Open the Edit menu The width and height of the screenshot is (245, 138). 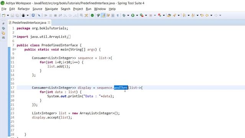[x=12, y=9]
